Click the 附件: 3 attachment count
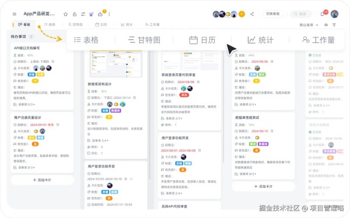Screen dimensions: 350x218 95,147
